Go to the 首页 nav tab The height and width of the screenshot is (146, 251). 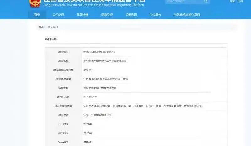point(37,15)
